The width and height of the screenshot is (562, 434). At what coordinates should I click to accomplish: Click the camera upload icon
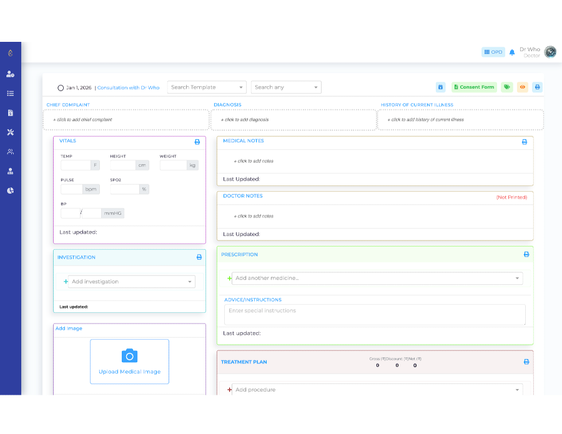[129, 356]
